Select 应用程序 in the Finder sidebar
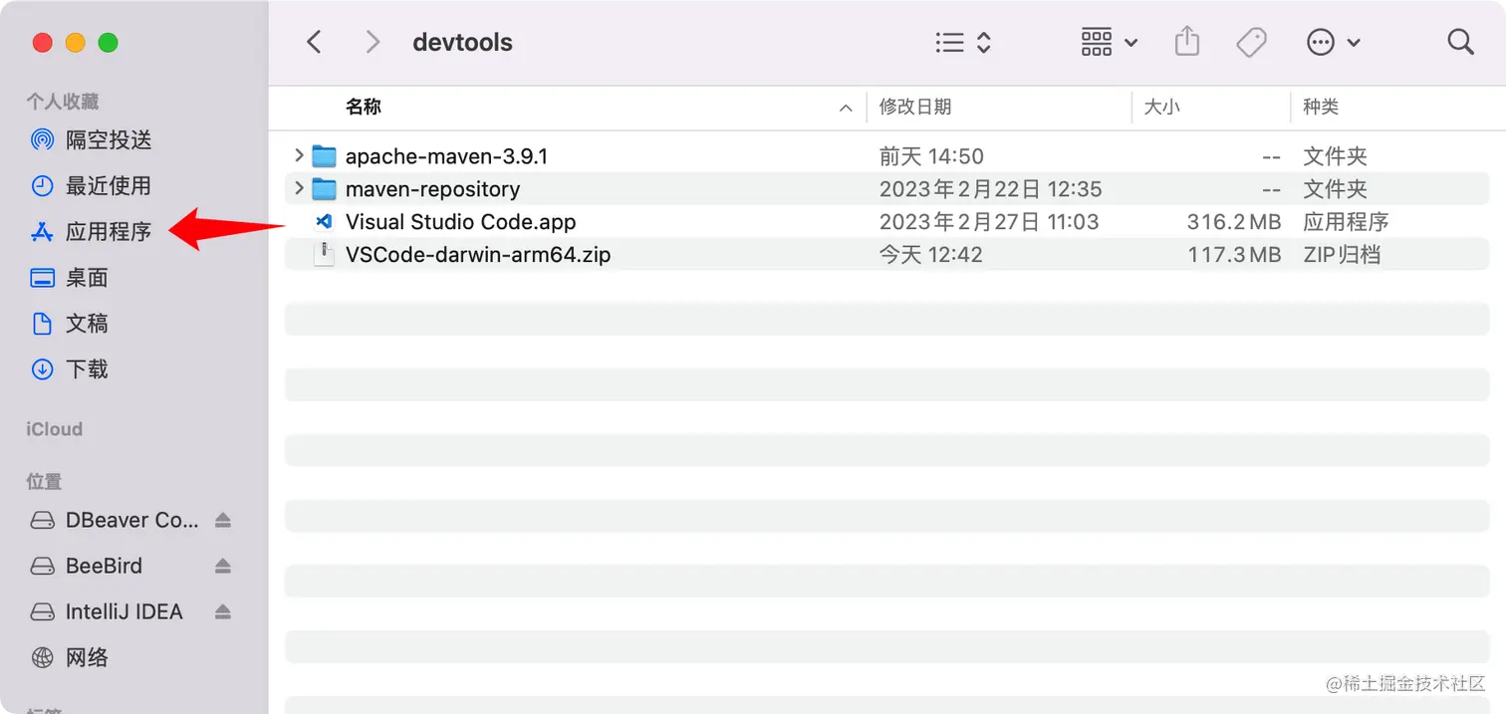 110,231
